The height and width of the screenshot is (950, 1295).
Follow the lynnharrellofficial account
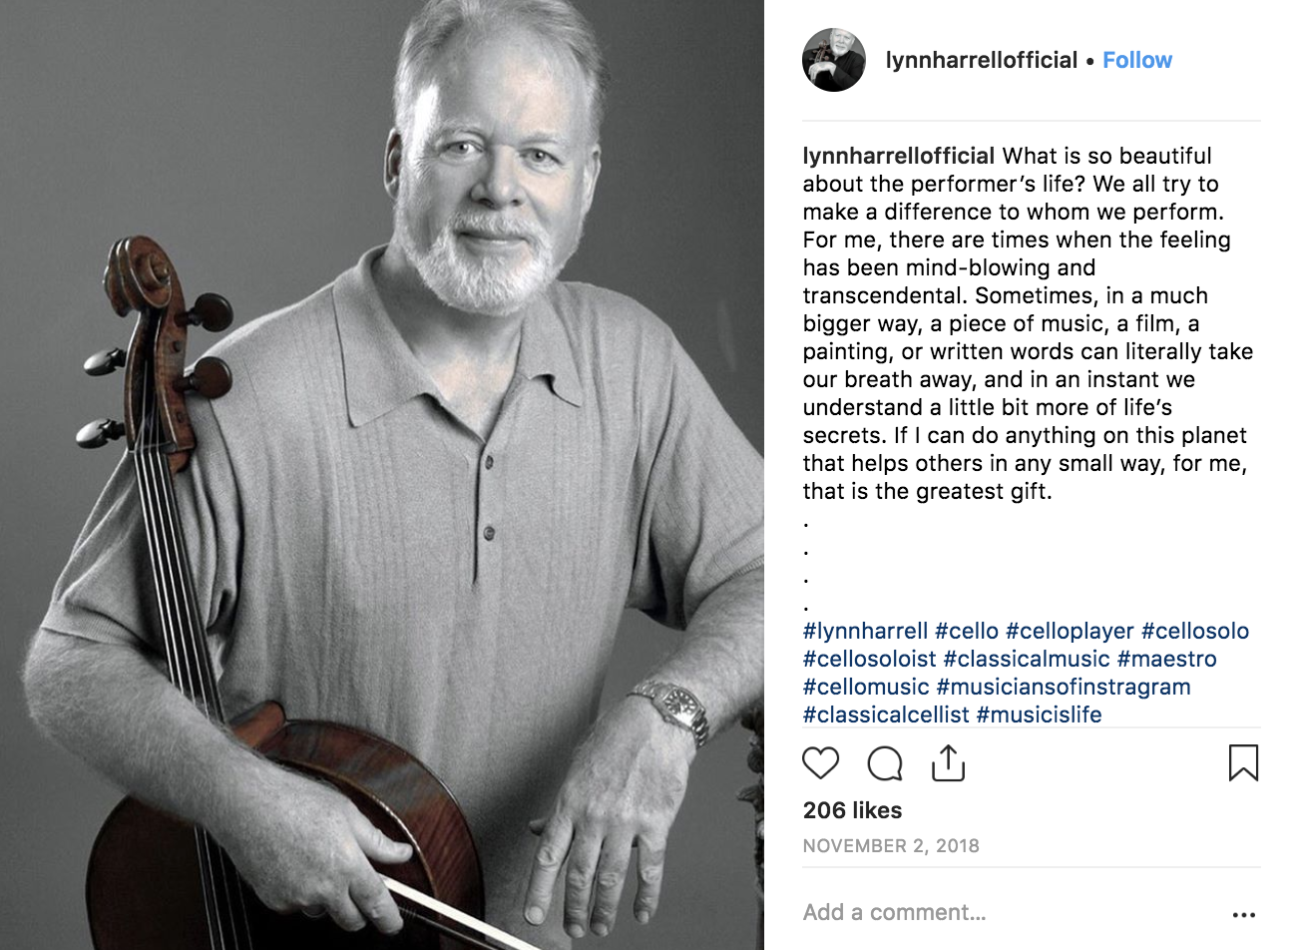point(1137,60)
